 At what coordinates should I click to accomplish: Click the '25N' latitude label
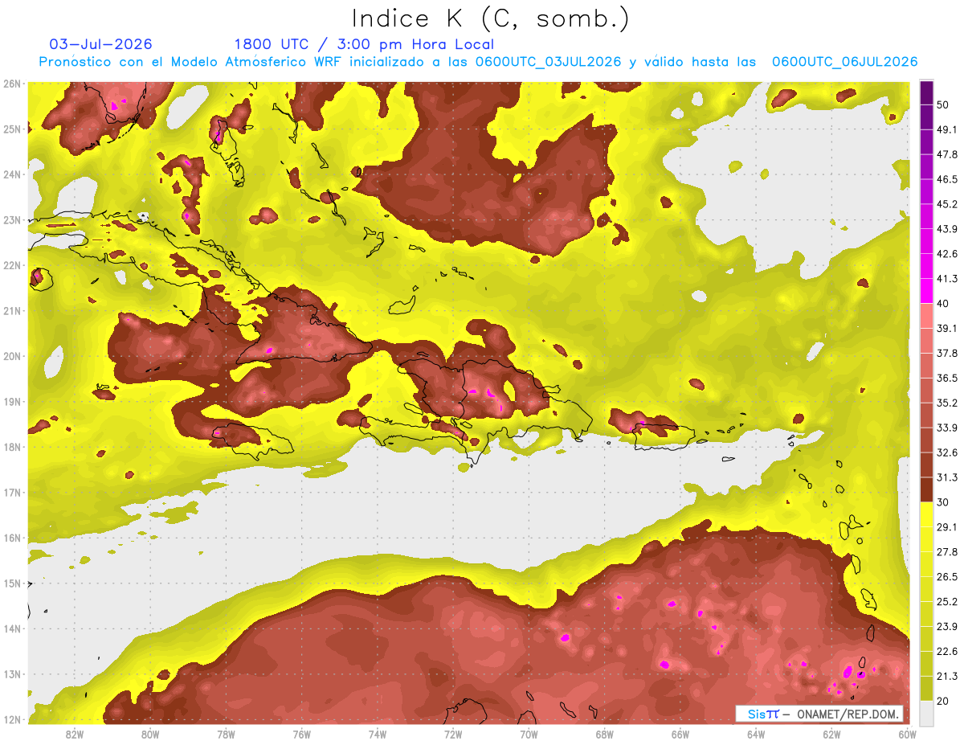12,129
